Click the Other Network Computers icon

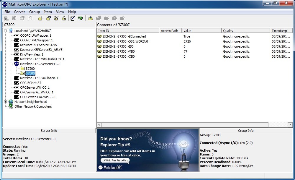pos(11,106)
